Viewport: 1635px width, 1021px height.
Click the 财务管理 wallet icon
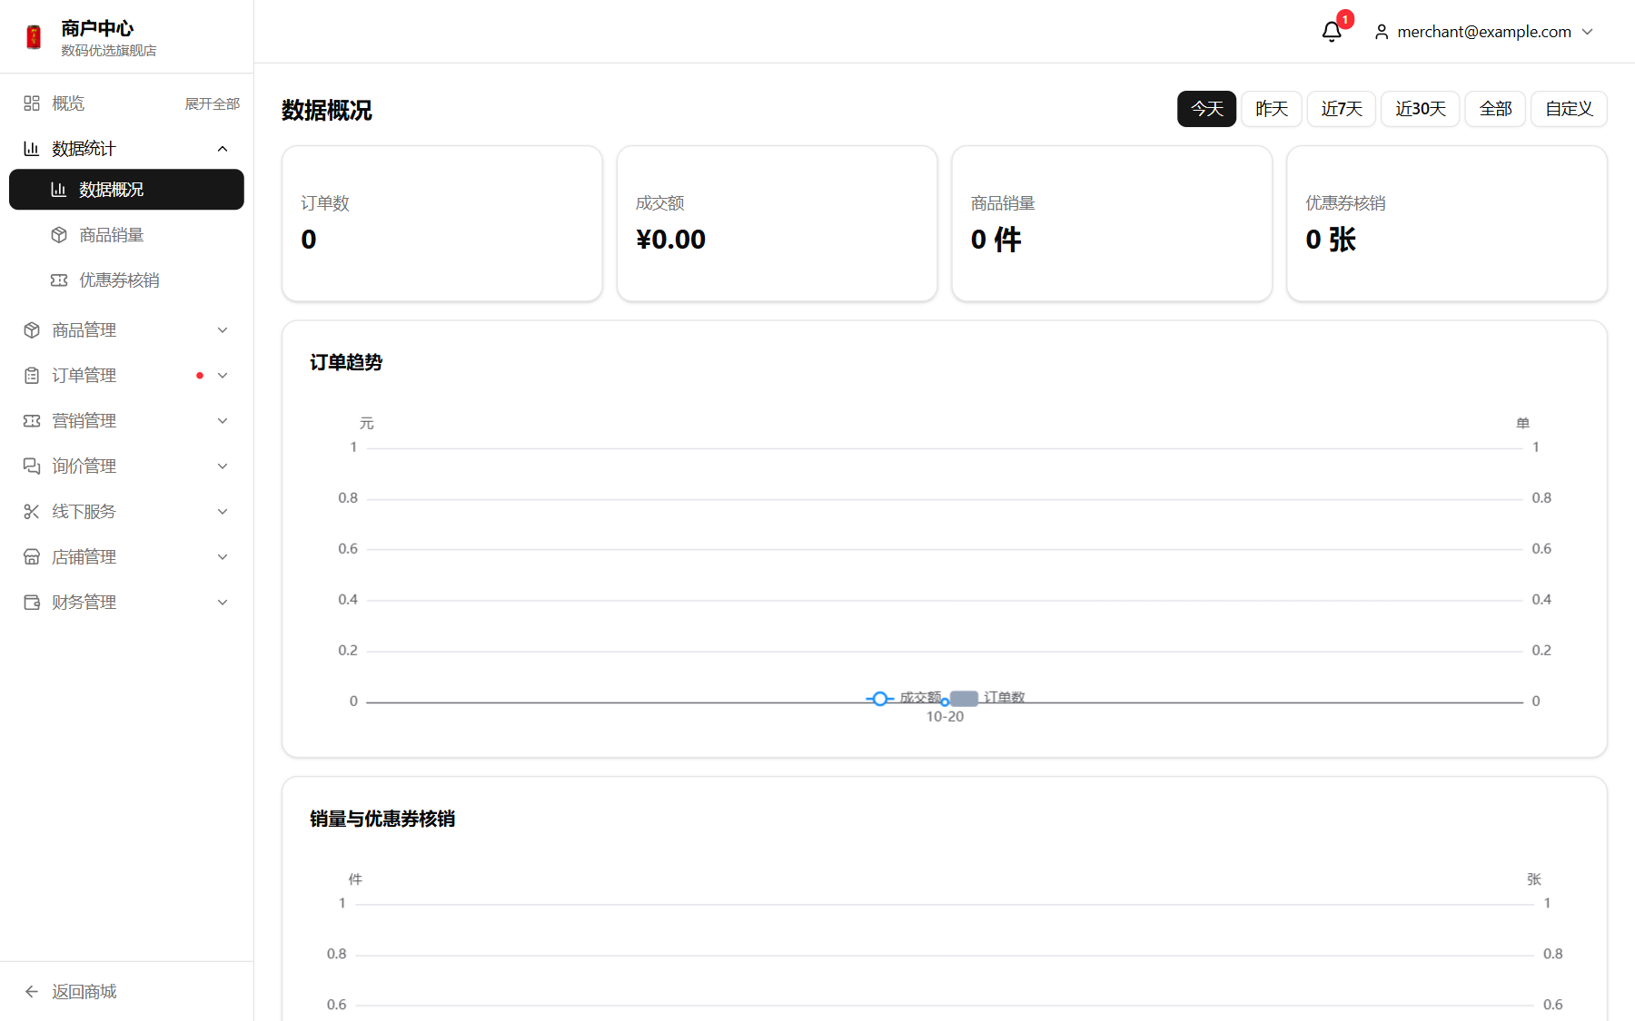(32, 603)
